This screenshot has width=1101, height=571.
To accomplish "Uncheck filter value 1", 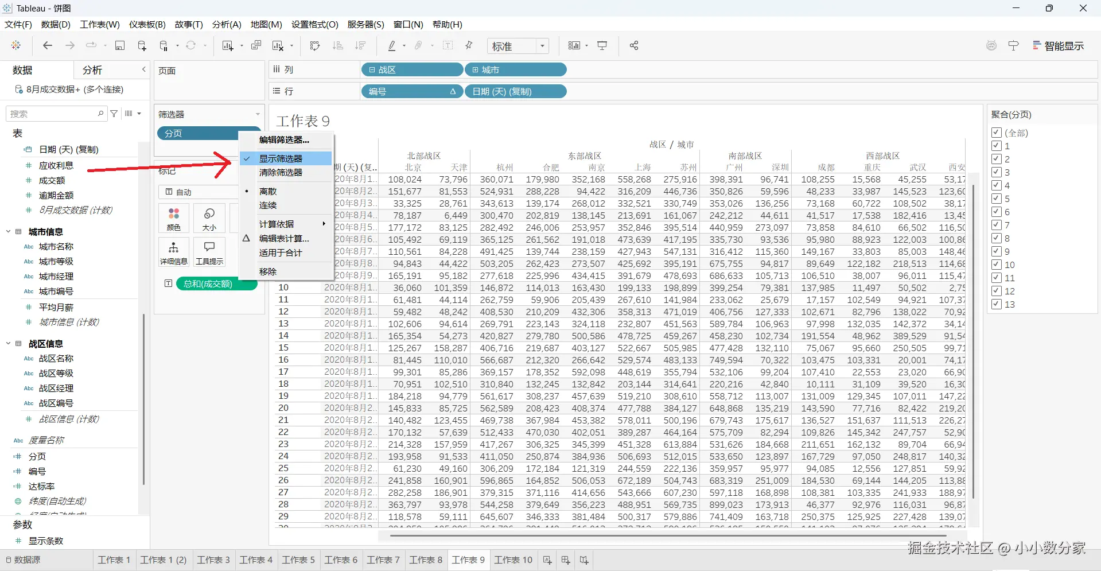I will point(997,146).
